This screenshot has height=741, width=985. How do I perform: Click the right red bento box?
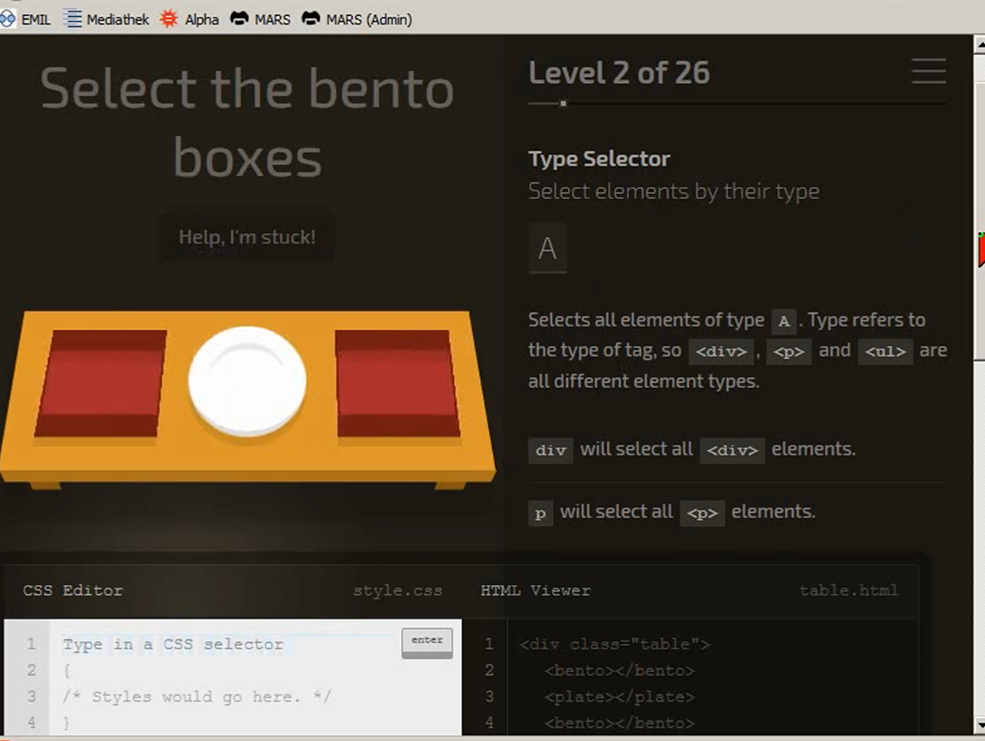pos(396,384)
